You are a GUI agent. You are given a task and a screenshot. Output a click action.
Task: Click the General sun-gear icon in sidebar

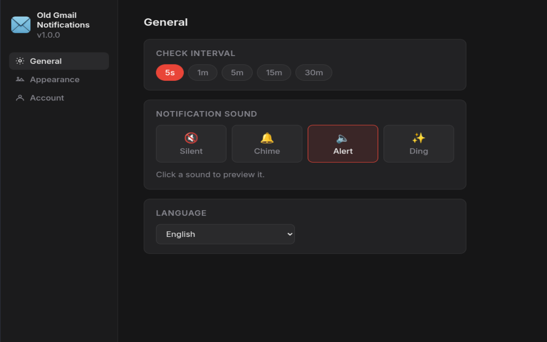20,61
